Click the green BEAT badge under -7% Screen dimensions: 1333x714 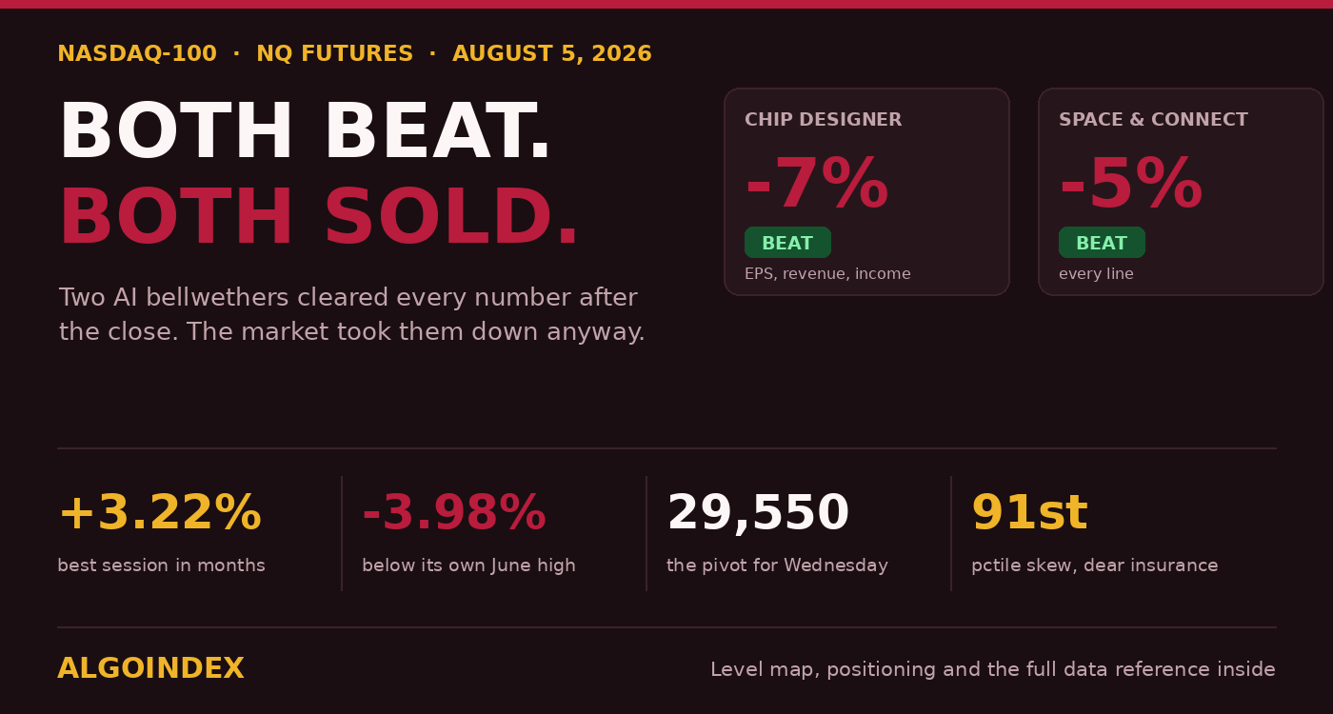click(787, 243)
